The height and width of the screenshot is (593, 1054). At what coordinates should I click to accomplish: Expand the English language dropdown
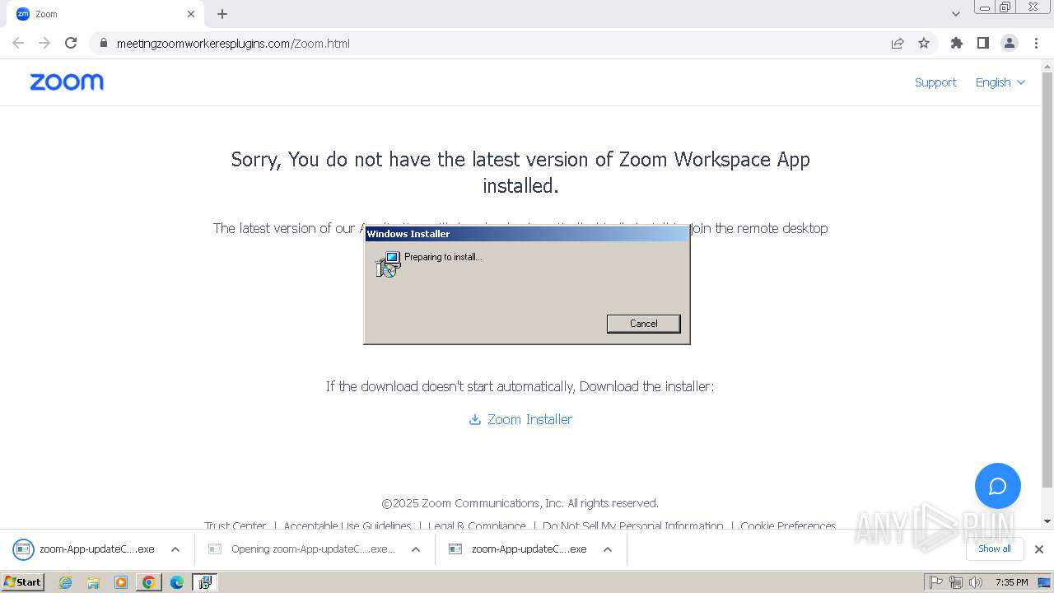pyautogui.click(x=1000, y=82)
